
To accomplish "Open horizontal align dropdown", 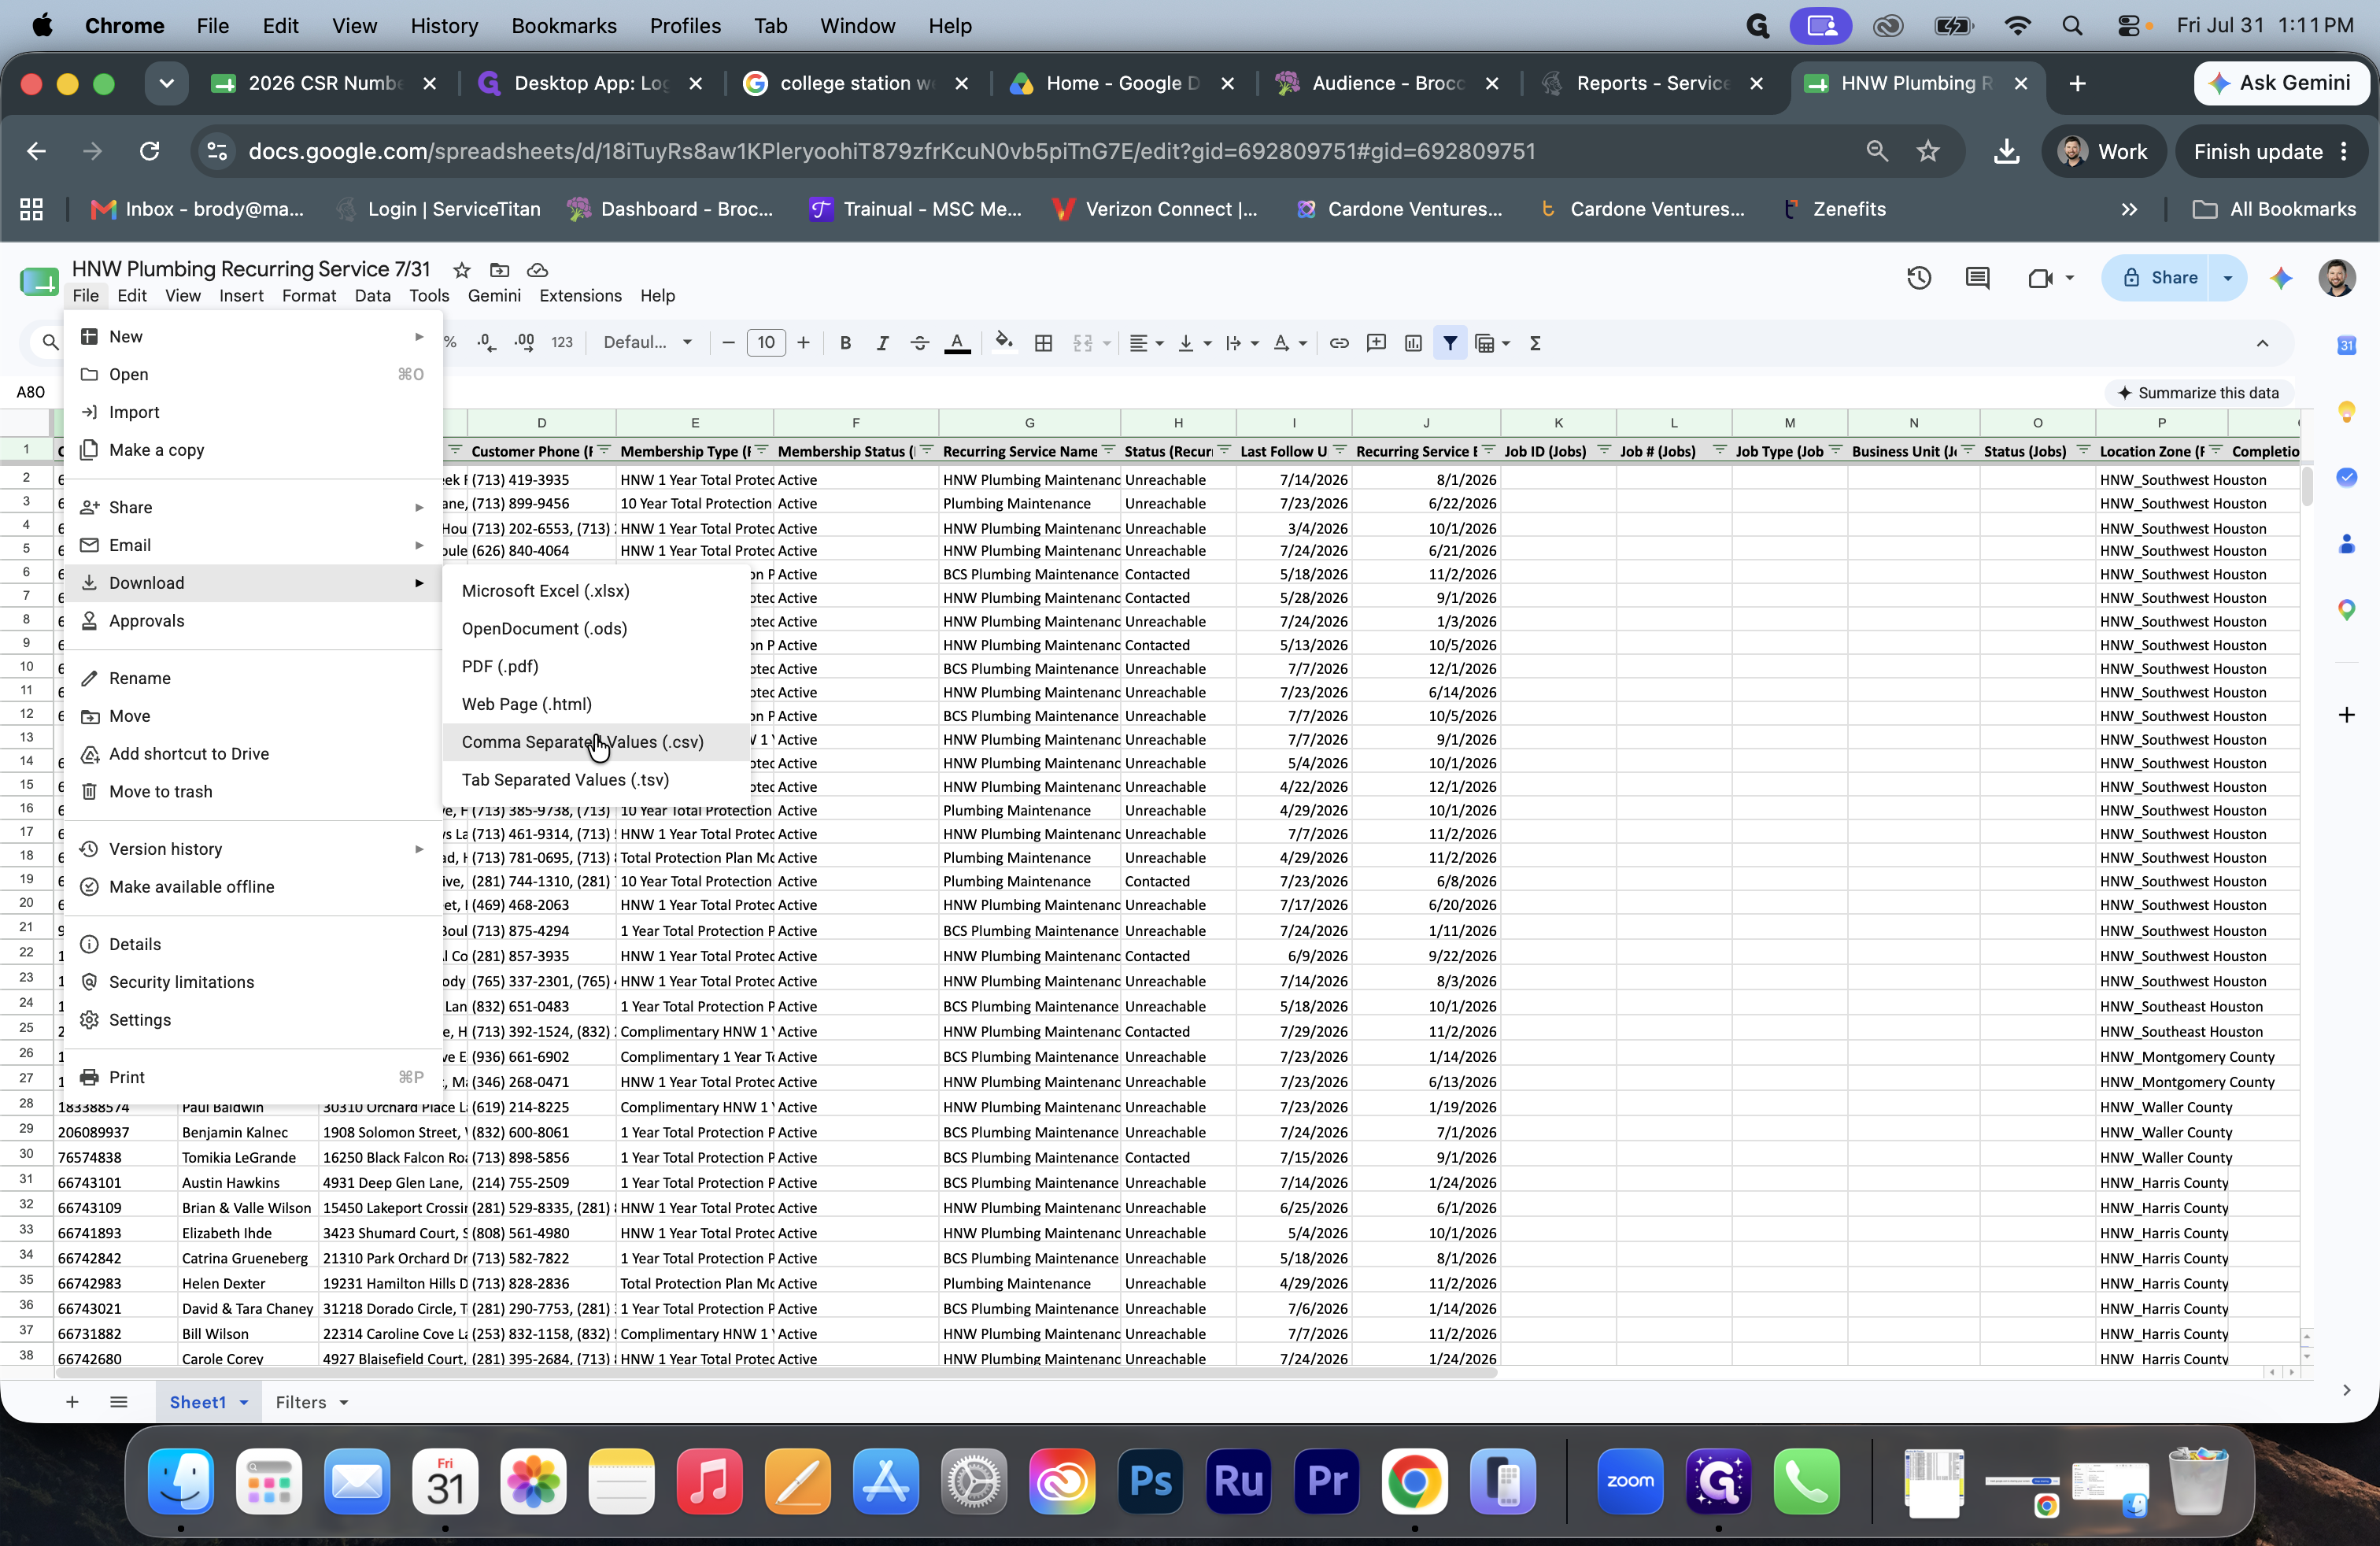I will (x=1146, y=343).
